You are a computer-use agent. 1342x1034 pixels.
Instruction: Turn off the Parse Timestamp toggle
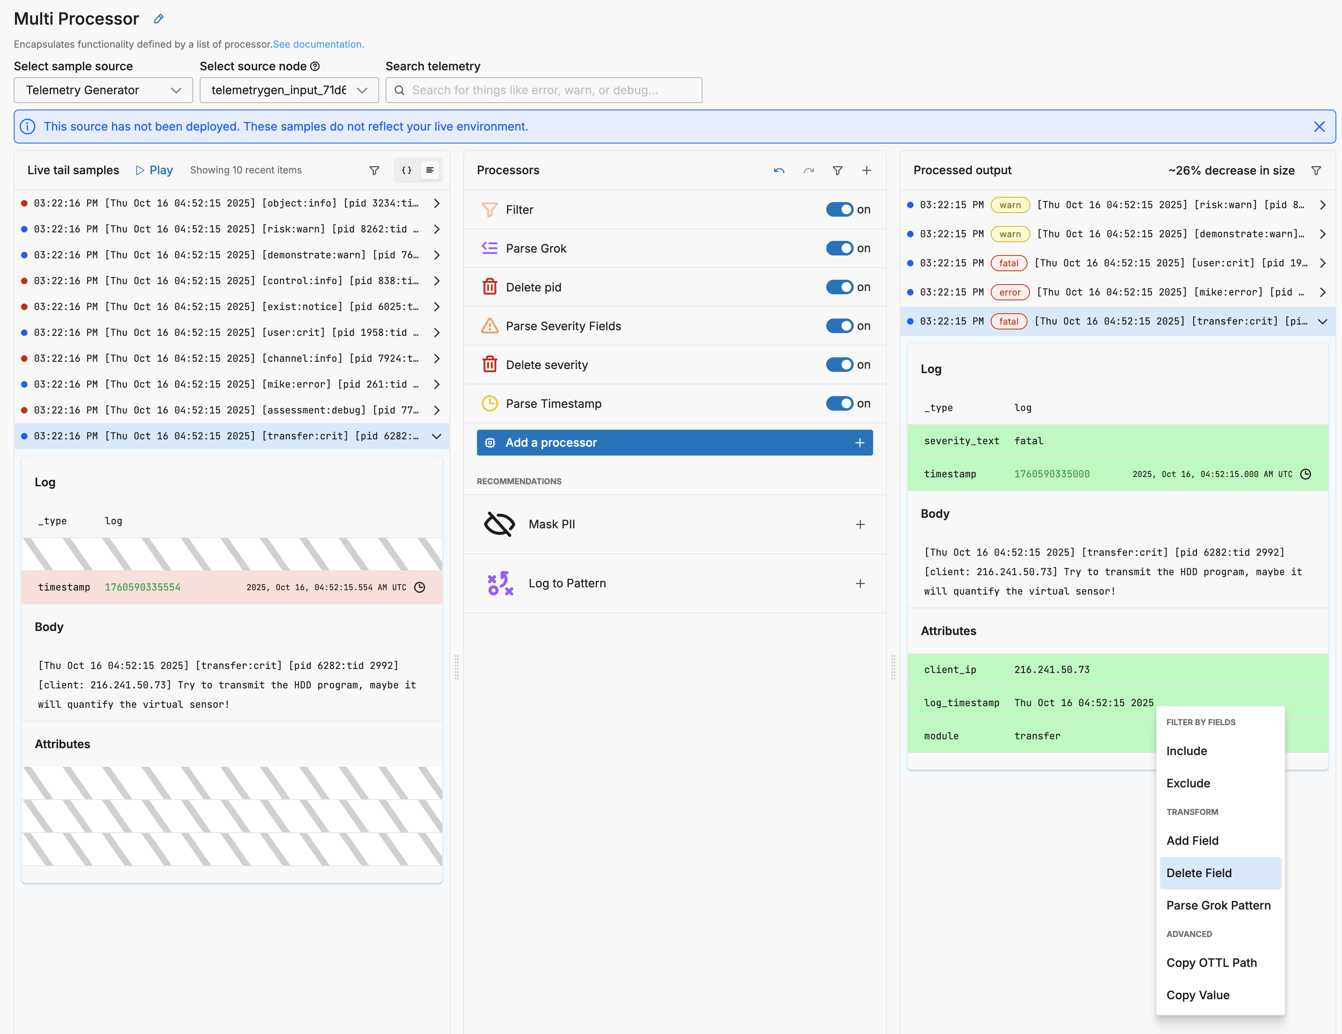click(839, 404)
